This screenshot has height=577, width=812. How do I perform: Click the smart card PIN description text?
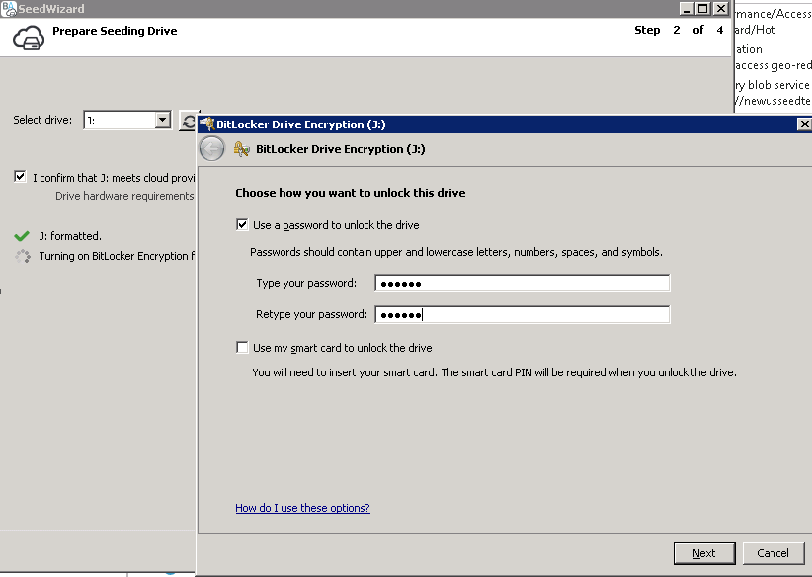pyautogui.click(x=495, y=372)
